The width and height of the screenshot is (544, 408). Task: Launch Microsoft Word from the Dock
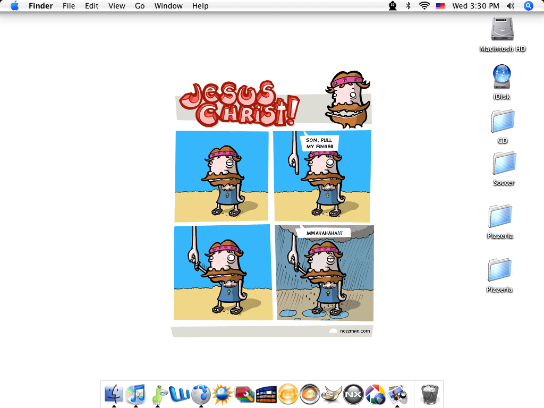point(179,394)
